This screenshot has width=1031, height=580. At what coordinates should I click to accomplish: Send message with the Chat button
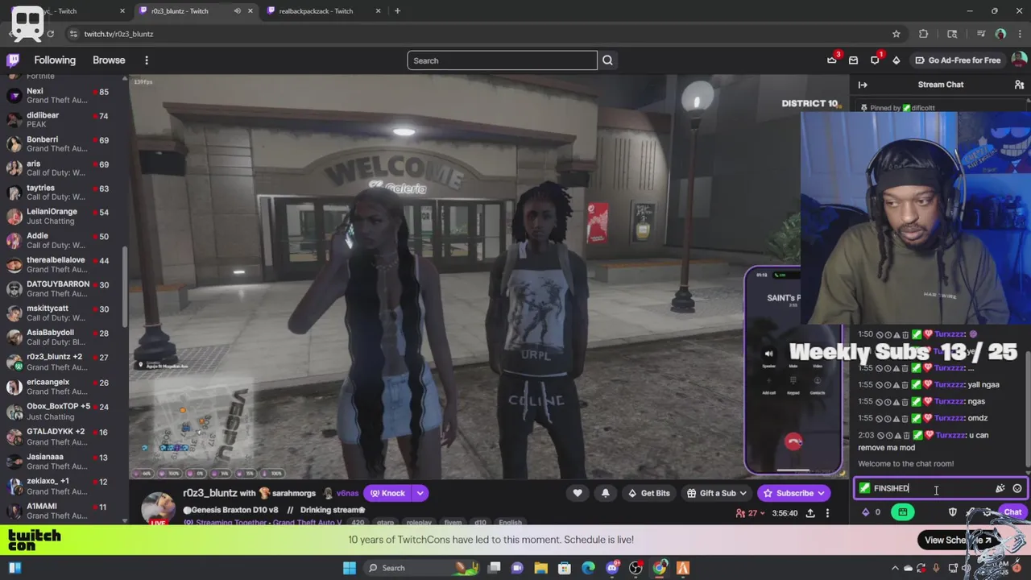[1012, 512]
